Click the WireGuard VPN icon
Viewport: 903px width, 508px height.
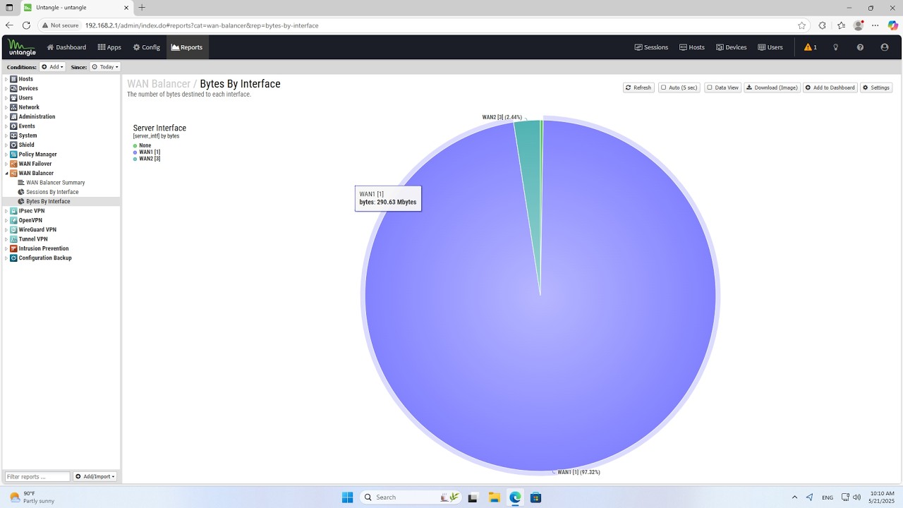tap(13, 229)
